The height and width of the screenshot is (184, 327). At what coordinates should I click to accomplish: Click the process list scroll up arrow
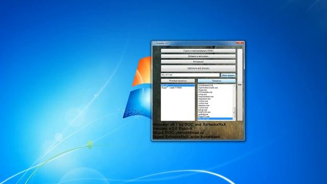click(x=234, y=86)
